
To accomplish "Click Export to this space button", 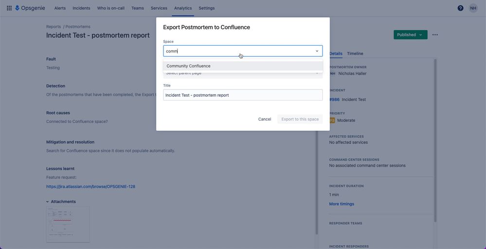I will coord(300,119).
